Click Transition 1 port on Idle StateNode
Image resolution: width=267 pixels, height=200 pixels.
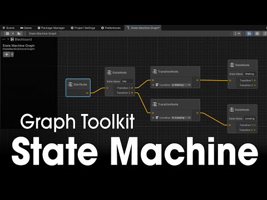tap(132, 88)
